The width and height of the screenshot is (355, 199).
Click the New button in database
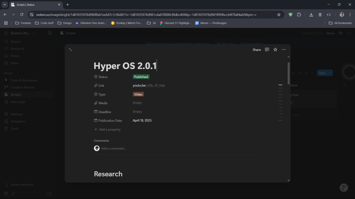tap(322, 73)
